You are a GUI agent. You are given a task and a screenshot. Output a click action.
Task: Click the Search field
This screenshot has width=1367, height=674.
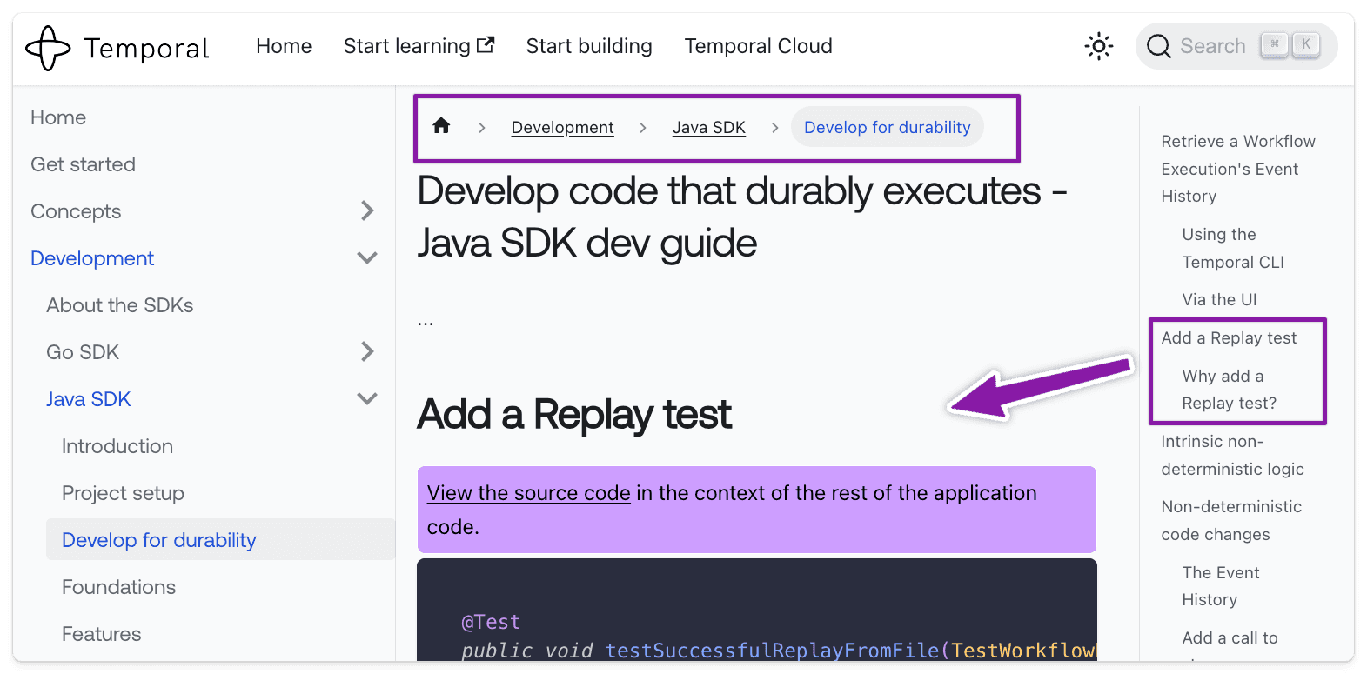pos(1236,46)
